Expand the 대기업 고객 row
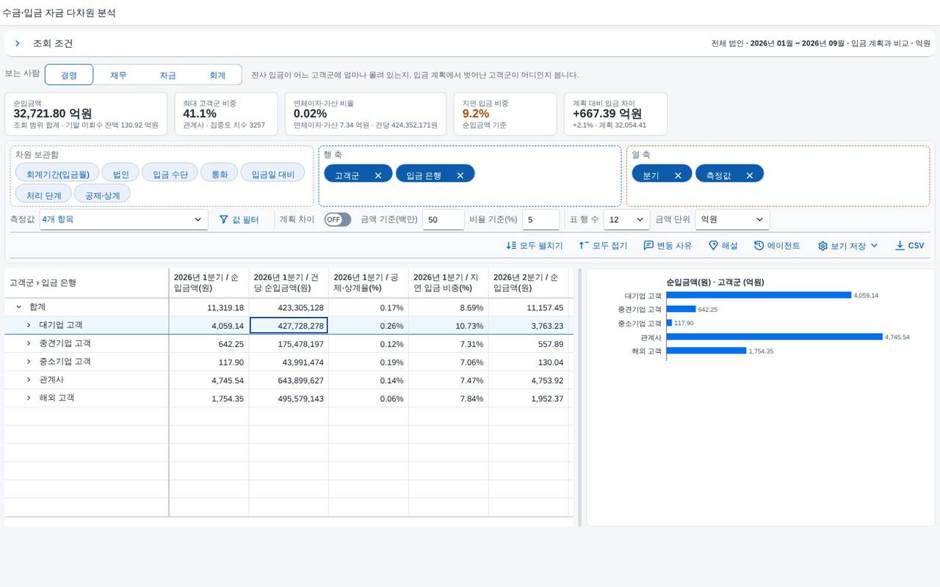The image size is (940, 587). click(x=29, y=325)
